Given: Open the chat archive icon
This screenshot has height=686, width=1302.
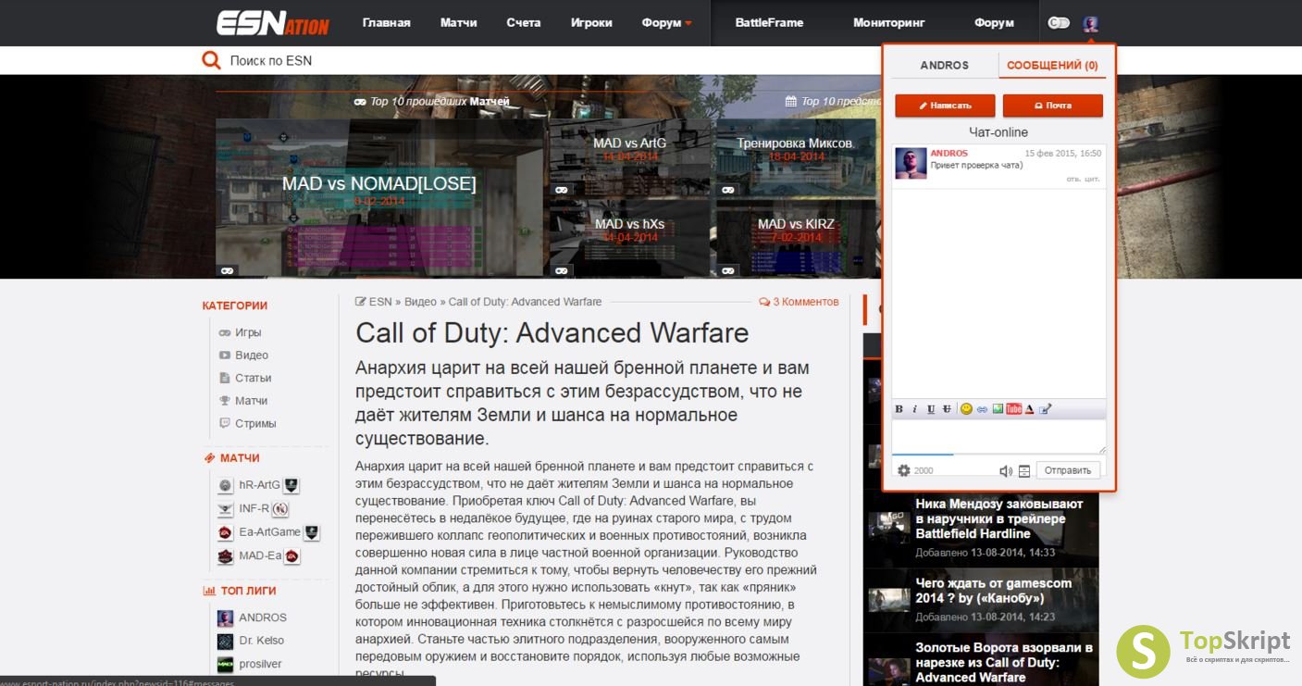Looking at the screenshot, I should (x=1024, y=470).
